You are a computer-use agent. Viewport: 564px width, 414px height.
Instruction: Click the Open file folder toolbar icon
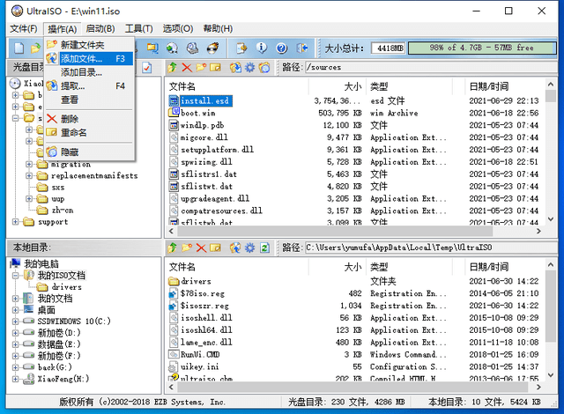(x=35, y=48)
